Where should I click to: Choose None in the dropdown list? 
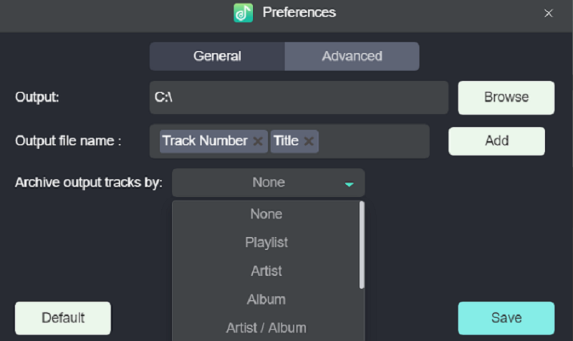pyautogui.click(x=266, y=214)
